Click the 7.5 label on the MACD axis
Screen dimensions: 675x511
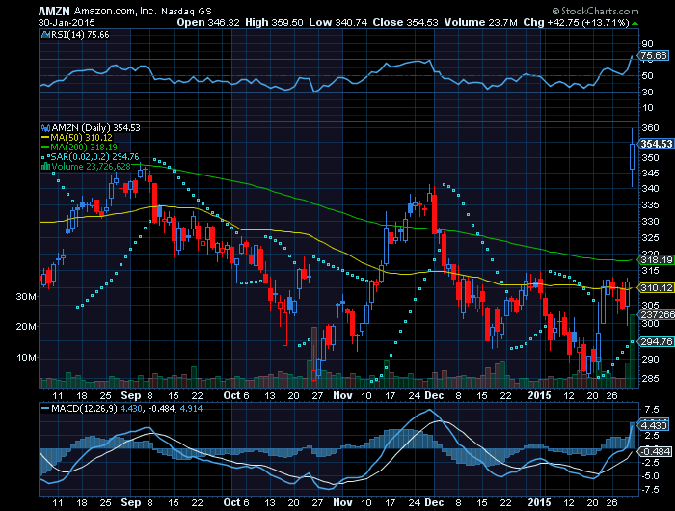pyautogui.click(x=652, y=410)
